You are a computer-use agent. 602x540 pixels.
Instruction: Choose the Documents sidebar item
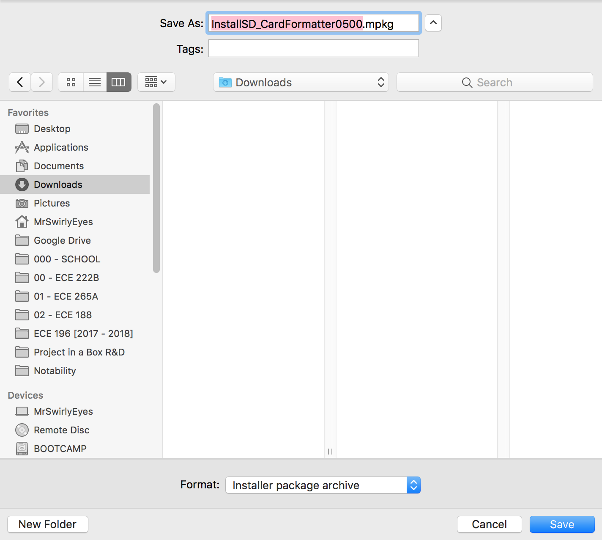(x=59, y=166)
